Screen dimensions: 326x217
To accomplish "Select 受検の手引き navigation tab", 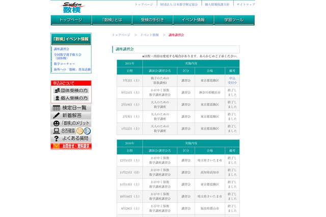I will [x=152, y=20].
